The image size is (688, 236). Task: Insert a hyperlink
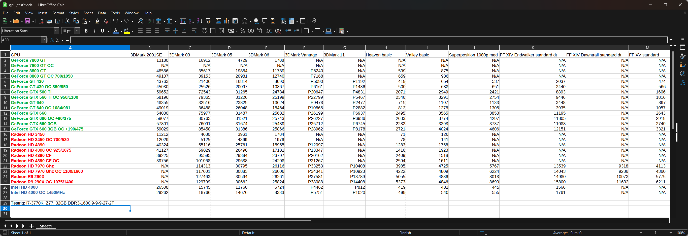tap(256, 21)
